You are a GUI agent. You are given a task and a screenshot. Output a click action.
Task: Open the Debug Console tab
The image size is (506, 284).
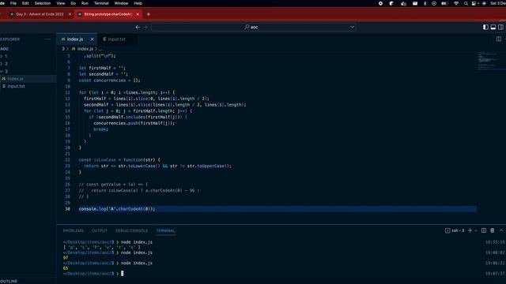pyautogui.click(x=131, y=231)
